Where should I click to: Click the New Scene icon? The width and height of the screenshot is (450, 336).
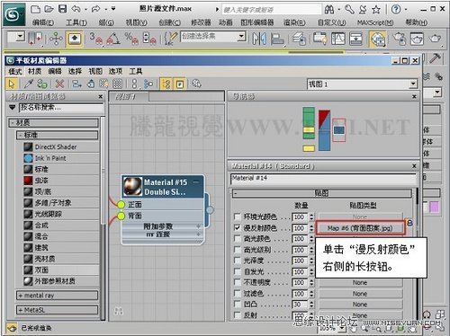[35, 9]
